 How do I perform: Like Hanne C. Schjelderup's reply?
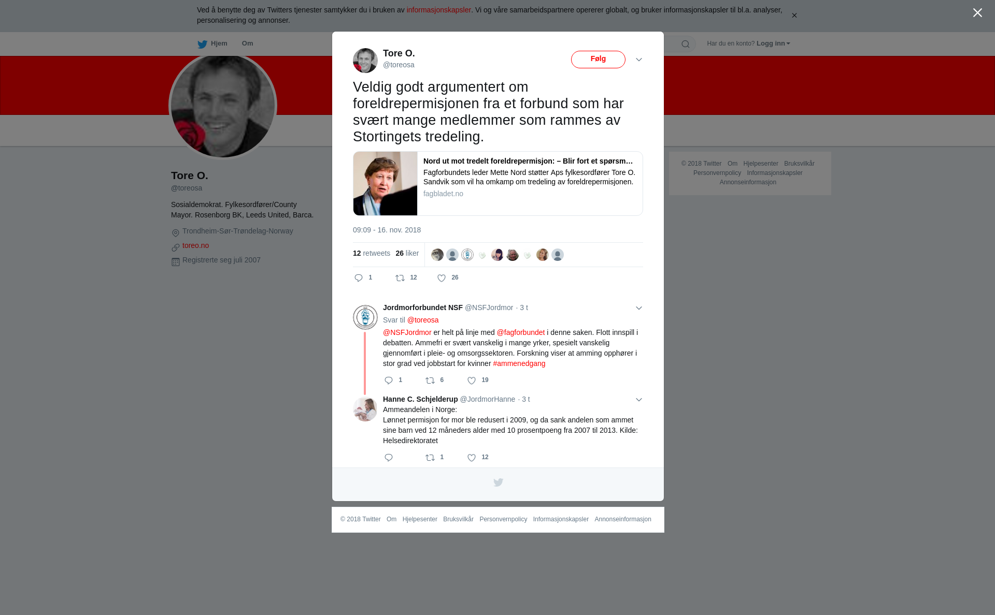pos(472,458)
